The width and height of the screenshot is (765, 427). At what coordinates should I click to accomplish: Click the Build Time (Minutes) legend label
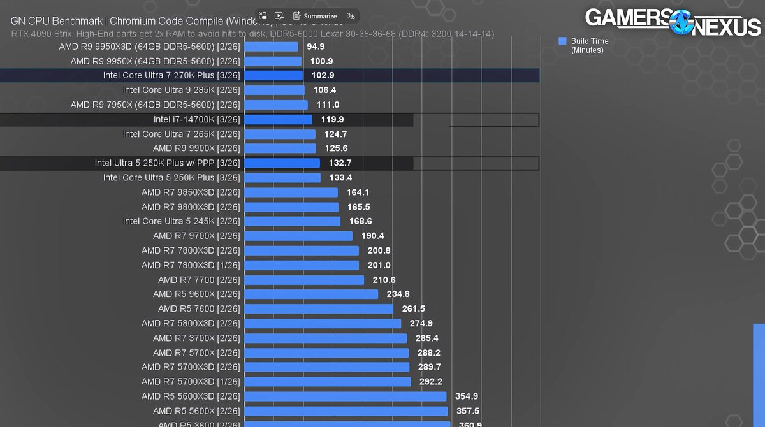tap(589, 45)
